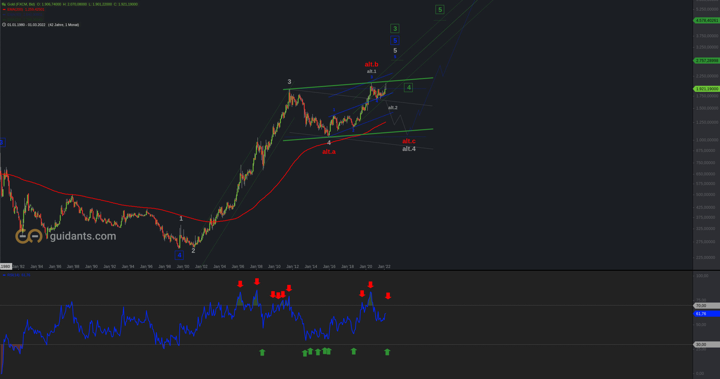Click the 30,00 RSI level tag
This screenshot has height=379, width=720.
[x=706, y=345]
